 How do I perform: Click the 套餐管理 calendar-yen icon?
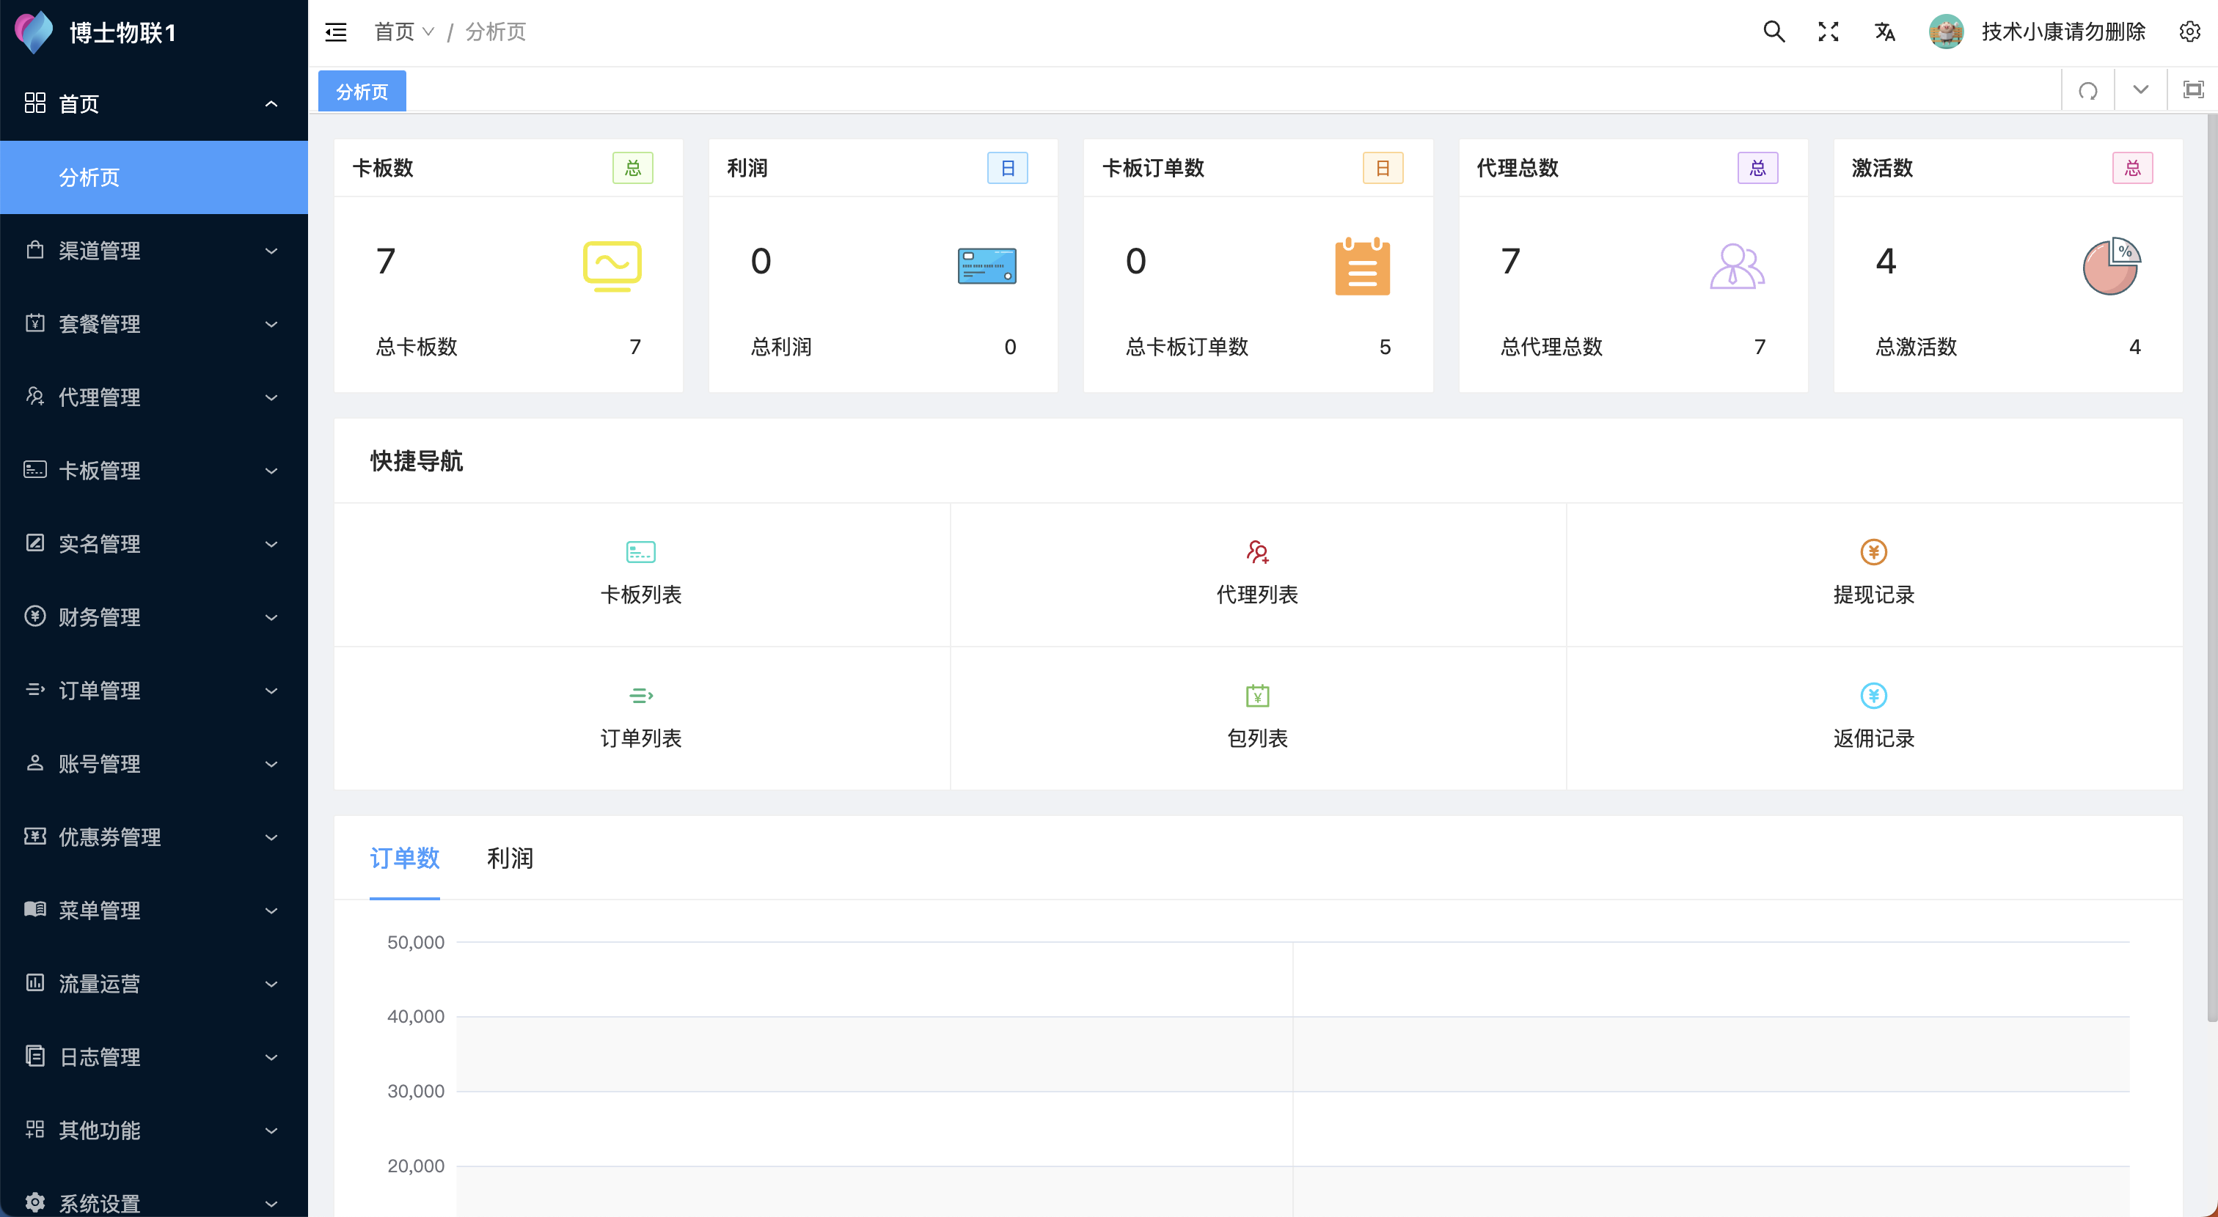click(34, 323)
